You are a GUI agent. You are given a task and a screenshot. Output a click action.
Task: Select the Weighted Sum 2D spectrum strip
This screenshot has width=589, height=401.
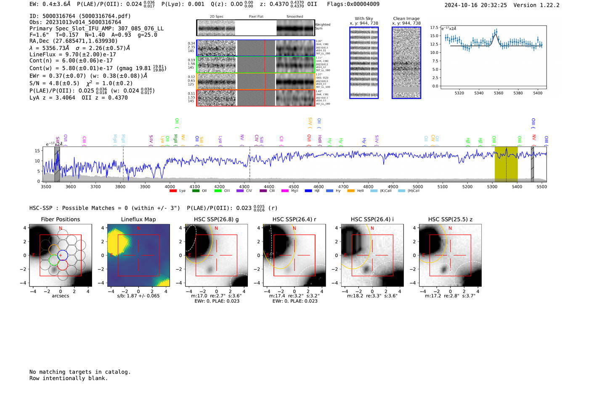pyautogui.click(x=256, y=28)
